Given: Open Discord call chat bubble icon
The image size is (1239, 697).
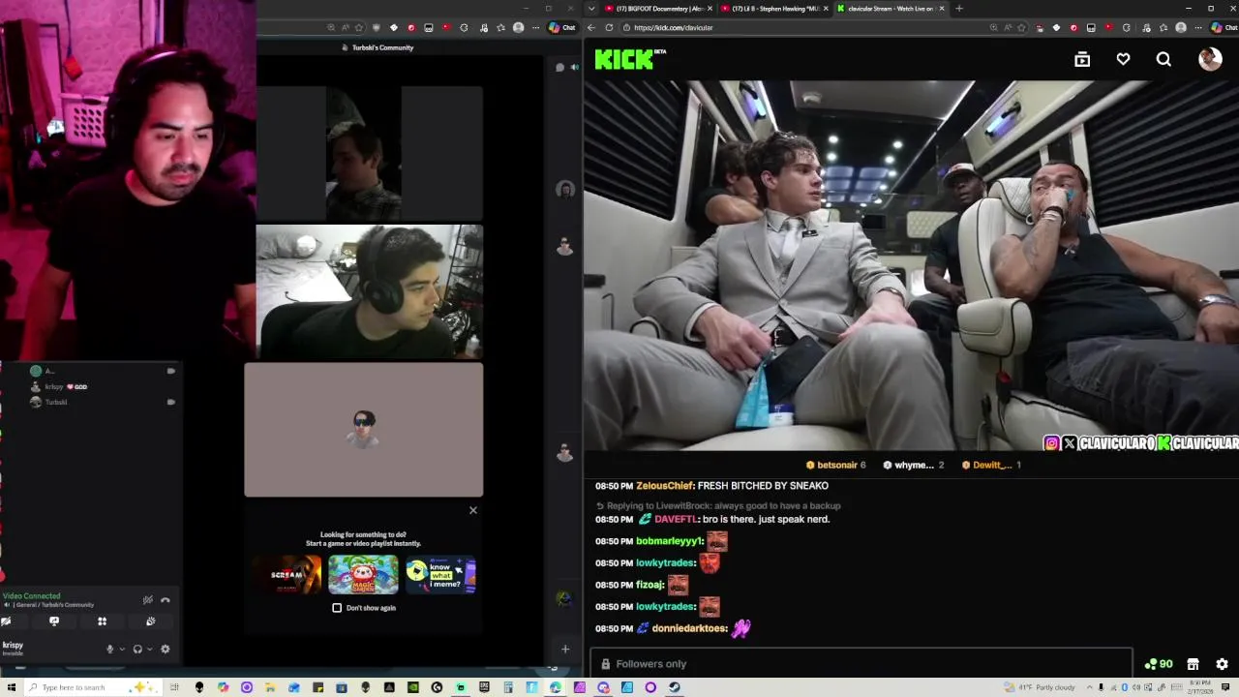Looking at the screenshot, I should pos(559,68).
